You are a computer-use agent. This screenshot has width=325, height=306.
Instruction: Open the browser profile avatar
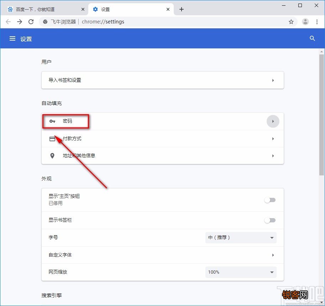click(305, 22)
